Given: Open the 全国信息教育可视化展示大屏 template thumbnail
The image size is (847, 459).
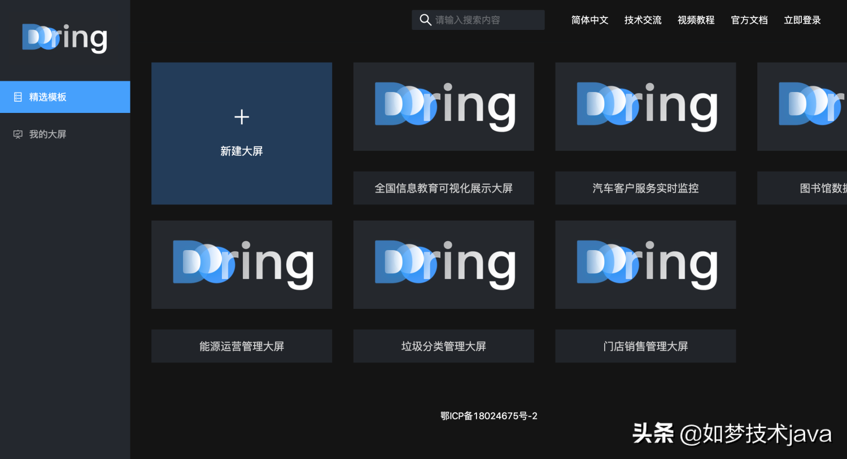Looking at the screenshot, I should (x=444, y=107).
